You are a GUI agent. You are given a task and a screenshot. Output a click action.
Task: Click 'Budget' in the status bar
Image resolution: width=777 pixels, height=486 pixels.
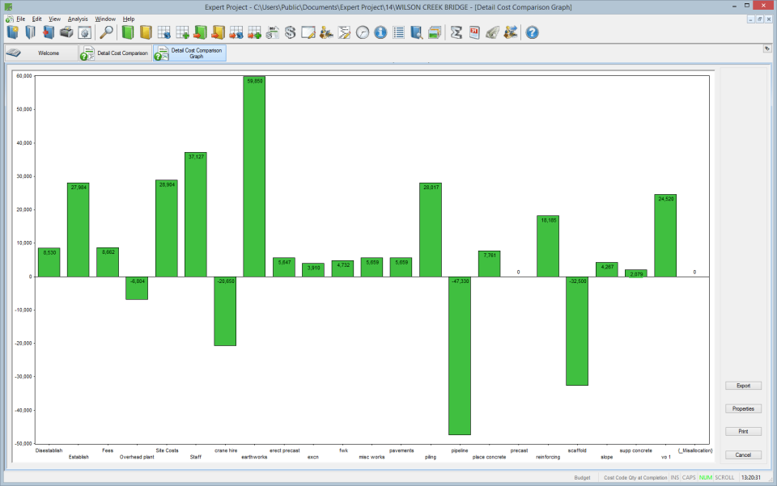(x=582, y=478)
